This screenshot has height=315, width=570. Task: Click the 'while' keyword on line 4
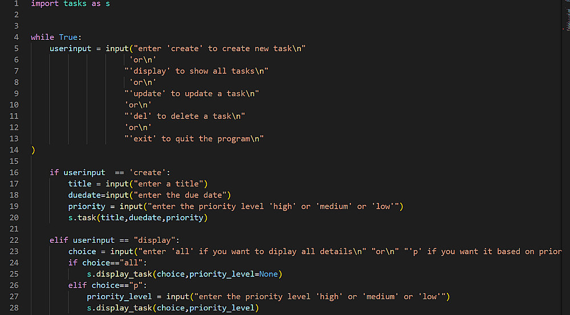point(42,37)
